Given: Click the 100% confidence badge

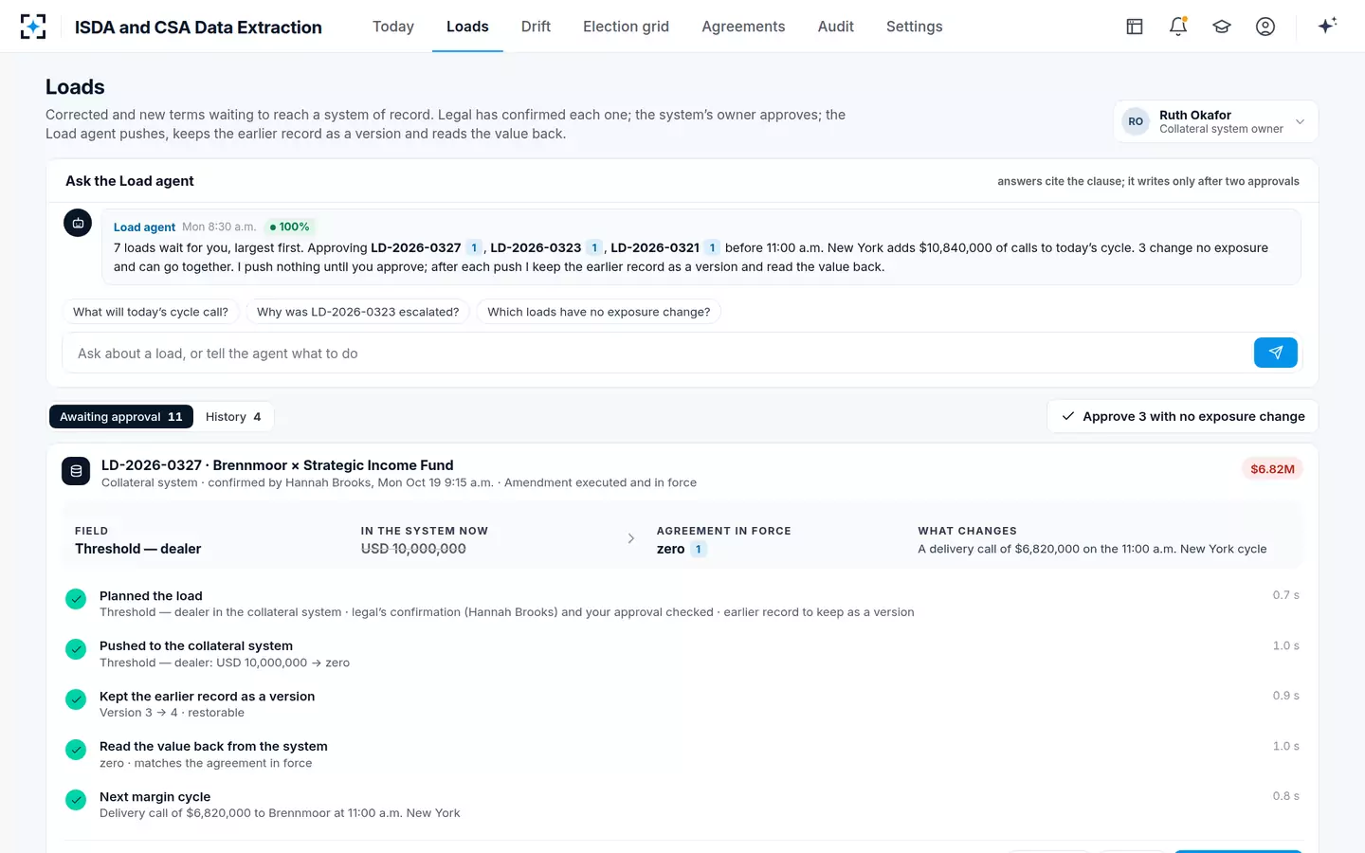Looking at the screenshot, I should pos(289,227).
